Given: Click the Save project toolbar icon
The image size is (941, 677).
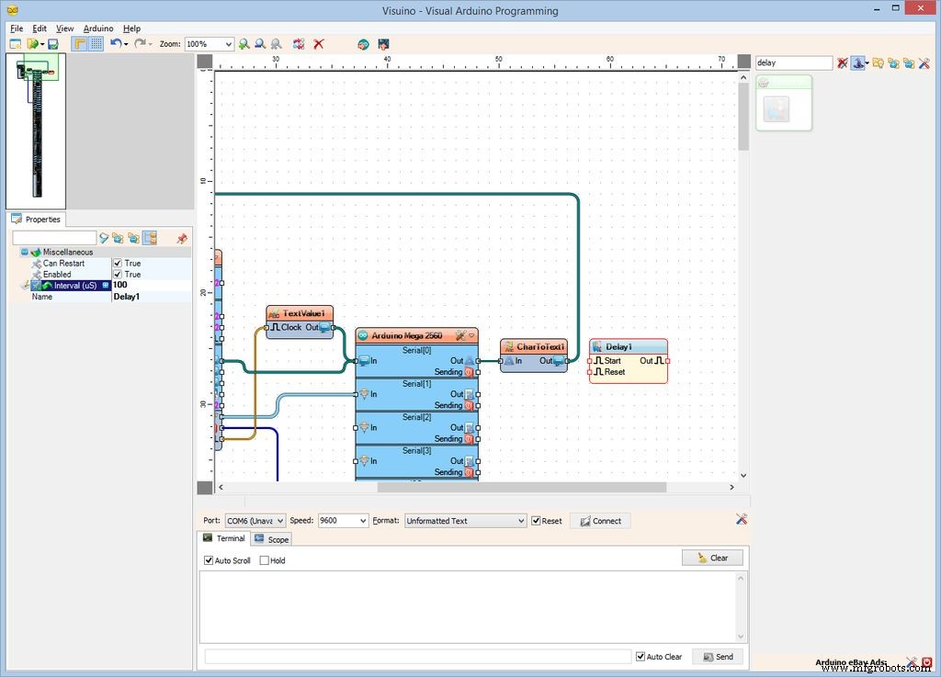Looking at the screenshot, I should click(x=53, y=44).
